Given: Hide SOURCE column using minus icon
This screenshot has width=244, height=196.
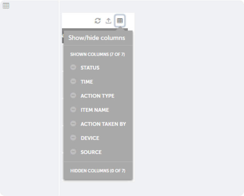Looking at the screenshot, I should (x=73, y=152).
